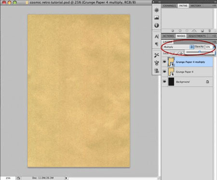Open the Brushes panel icon
The height and width of the screenshot is (180, 217).
157,63
